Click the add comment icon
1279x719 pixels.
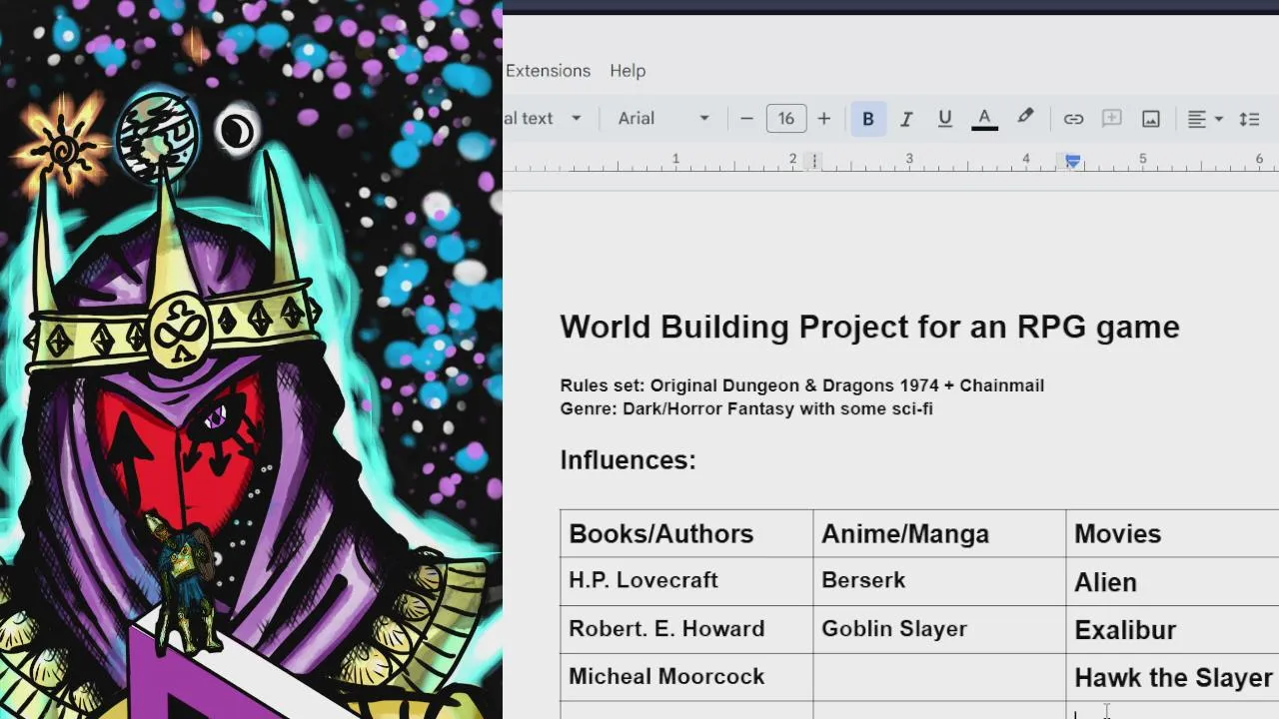coord(1111,119)
